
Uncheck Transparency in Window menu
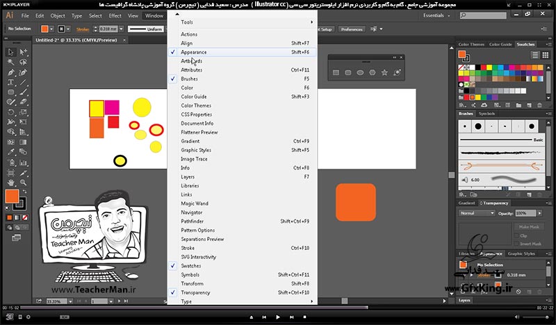(x=242, y=292)
